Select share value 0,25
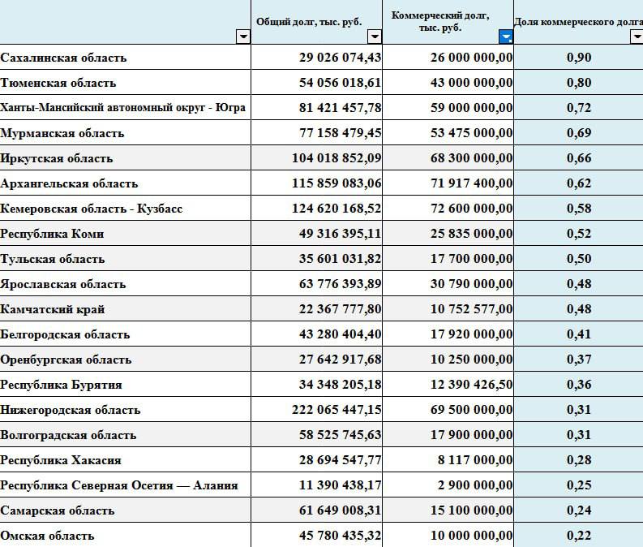The image size is (643, 547). pyautogui.click(x=578, y=485)
